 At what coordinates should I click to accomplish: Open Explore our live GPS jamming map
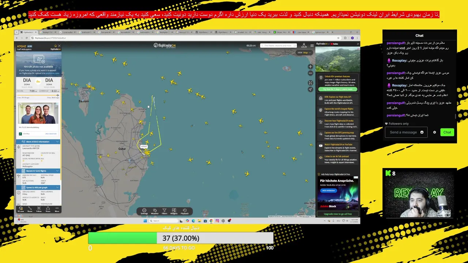(337, 136)
